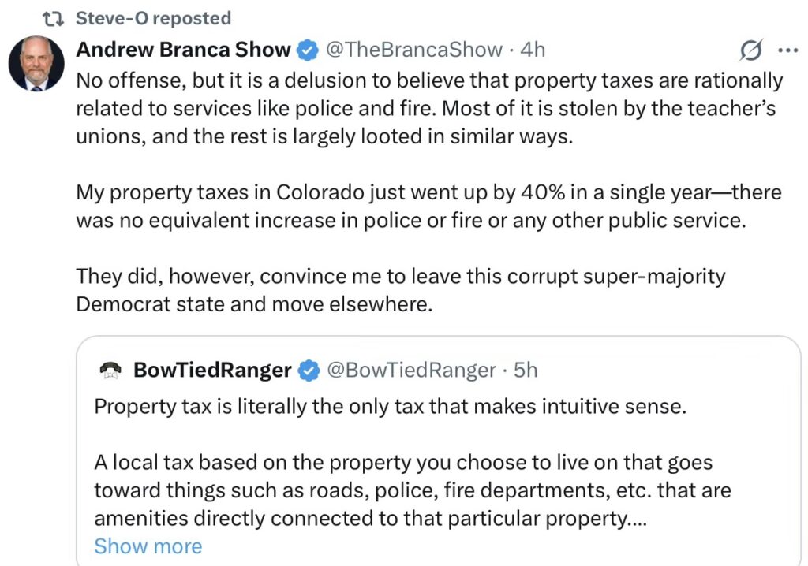
Task: Click the "Andrew Branca Show" display name
Action: tap(183, 50)
